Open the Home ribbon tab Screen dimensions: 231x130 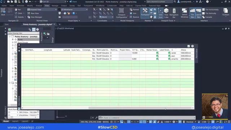4,6
